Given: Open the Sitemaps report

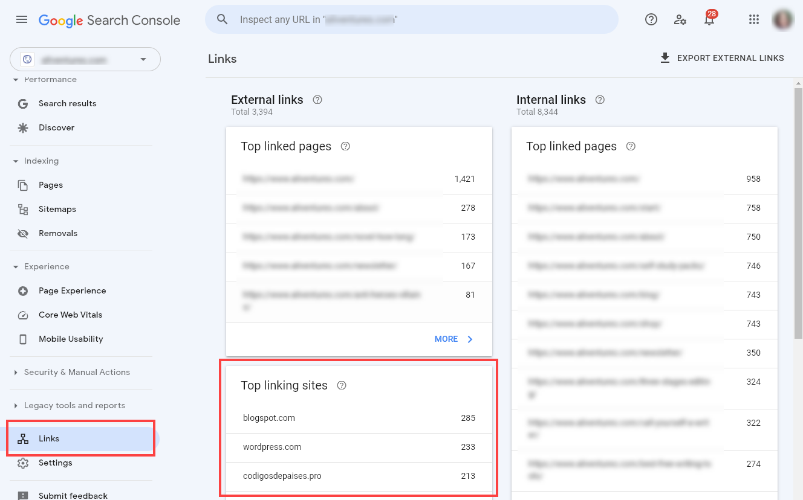Looking at the screenshot, I should (57, 209).
